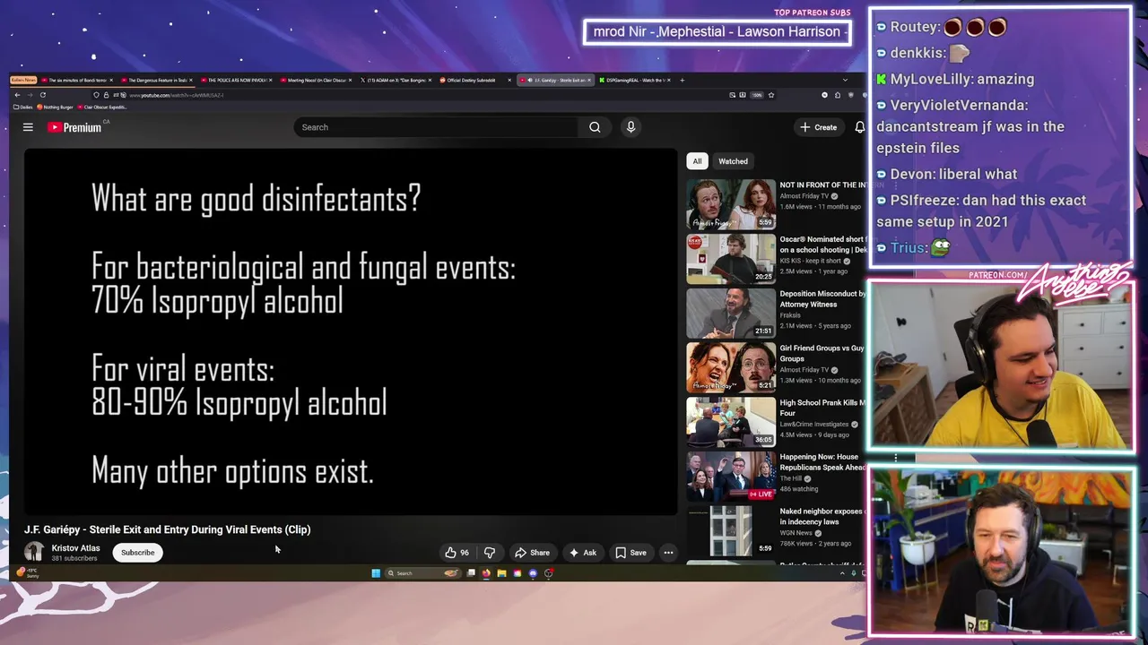Open more actions three-dot menu under video
Viewport: 1148px width, 645px height.
click(668, 553)
